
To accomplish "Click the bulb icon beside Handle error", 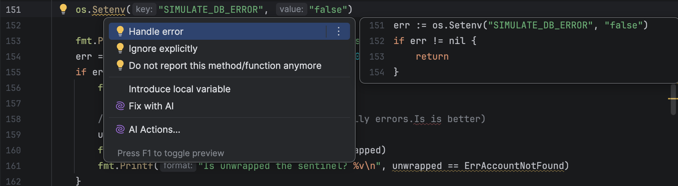I will (x=120, y=31).
